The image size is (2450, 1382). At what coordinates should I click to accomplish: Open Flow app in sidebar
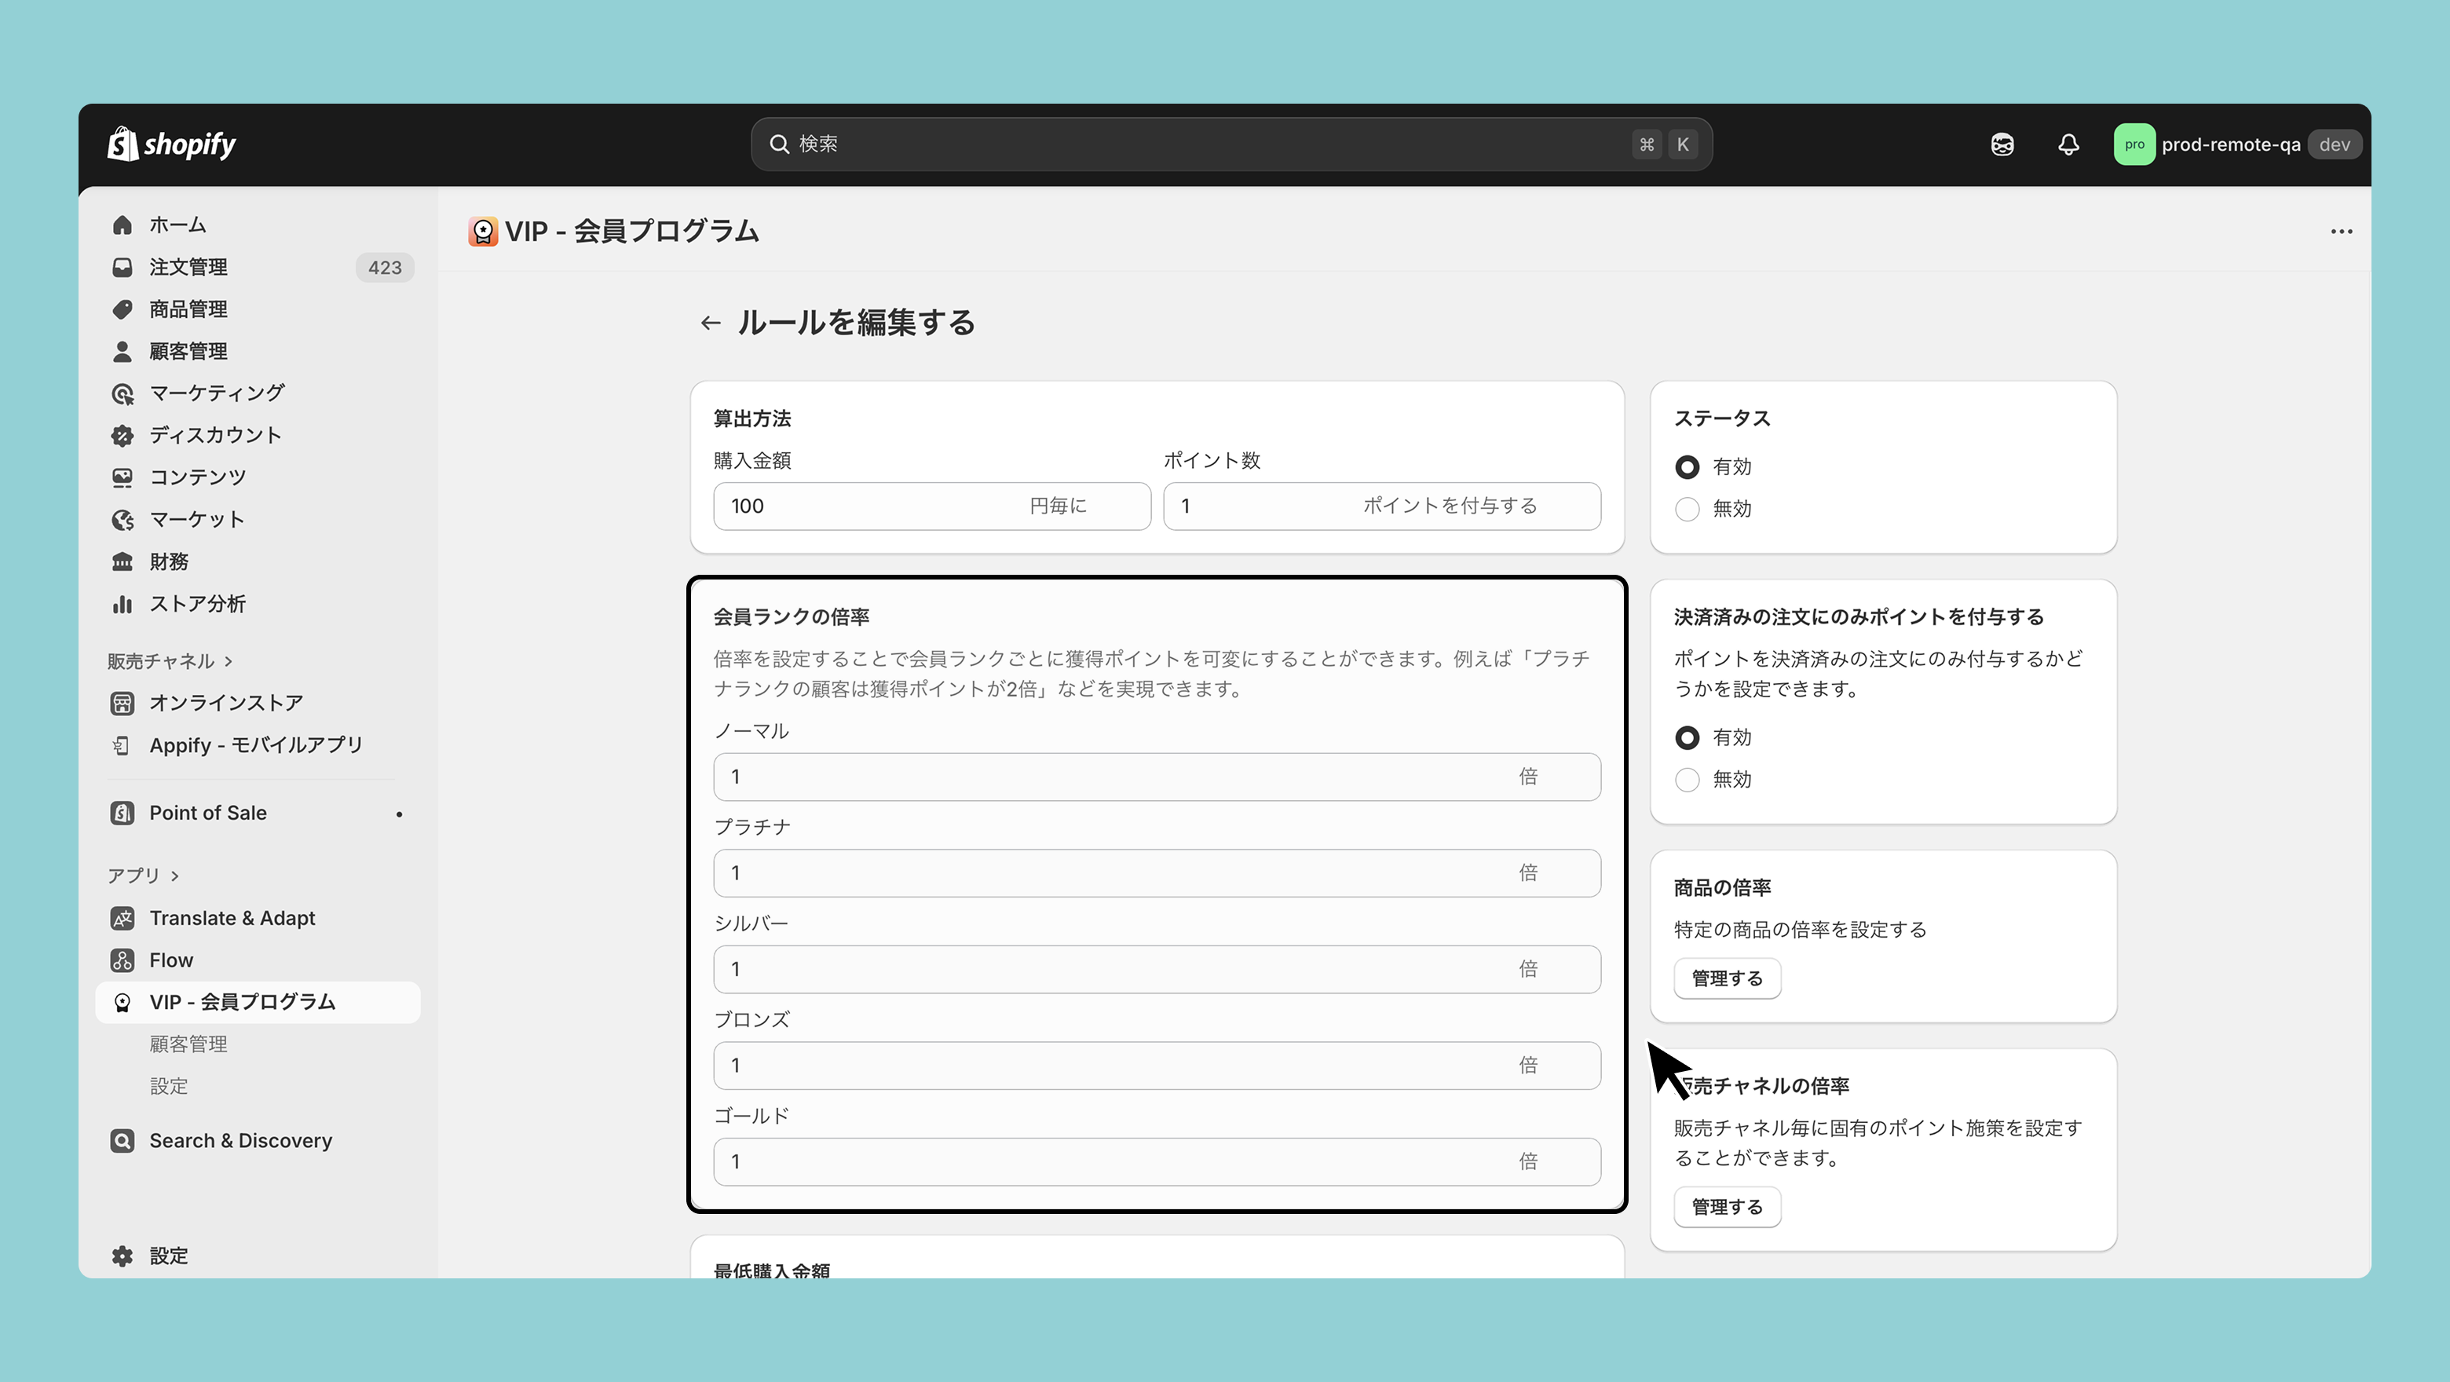(170, 960)
